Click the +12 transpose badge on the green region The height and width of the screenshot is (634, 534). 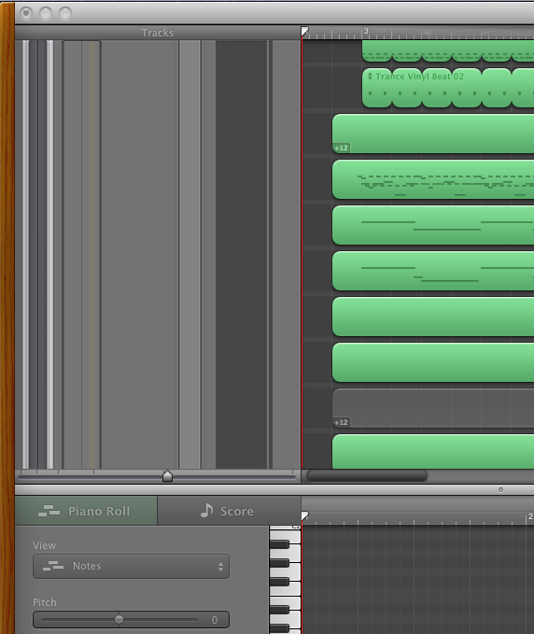coord(341,148)
